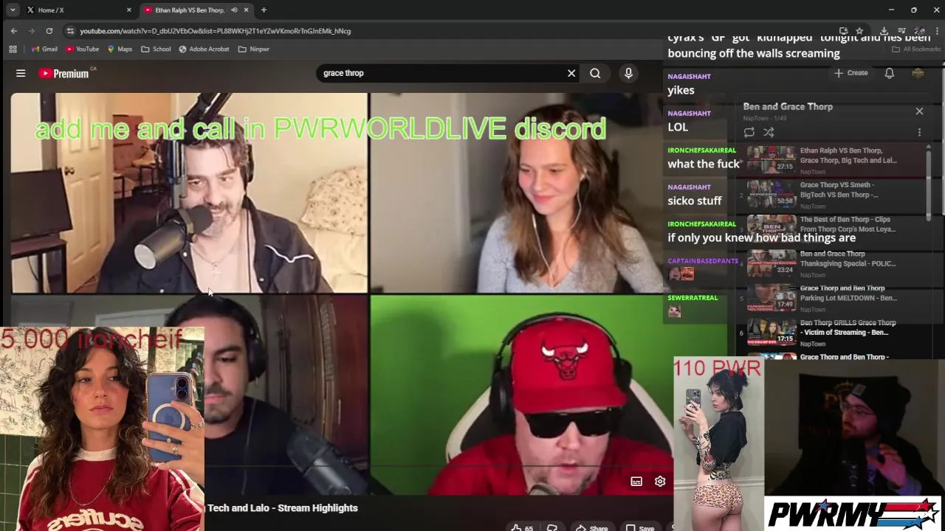Open the YouTube hamburger guide menu
The width and height of the screenshot is (945, 531).
coord(21,73)
